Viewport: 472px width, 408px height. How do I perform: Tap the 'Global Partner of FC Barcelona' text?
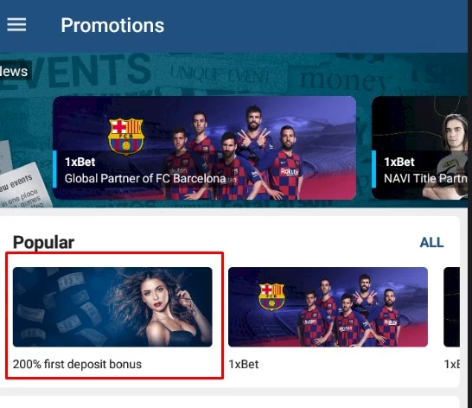tap(145, 179)
